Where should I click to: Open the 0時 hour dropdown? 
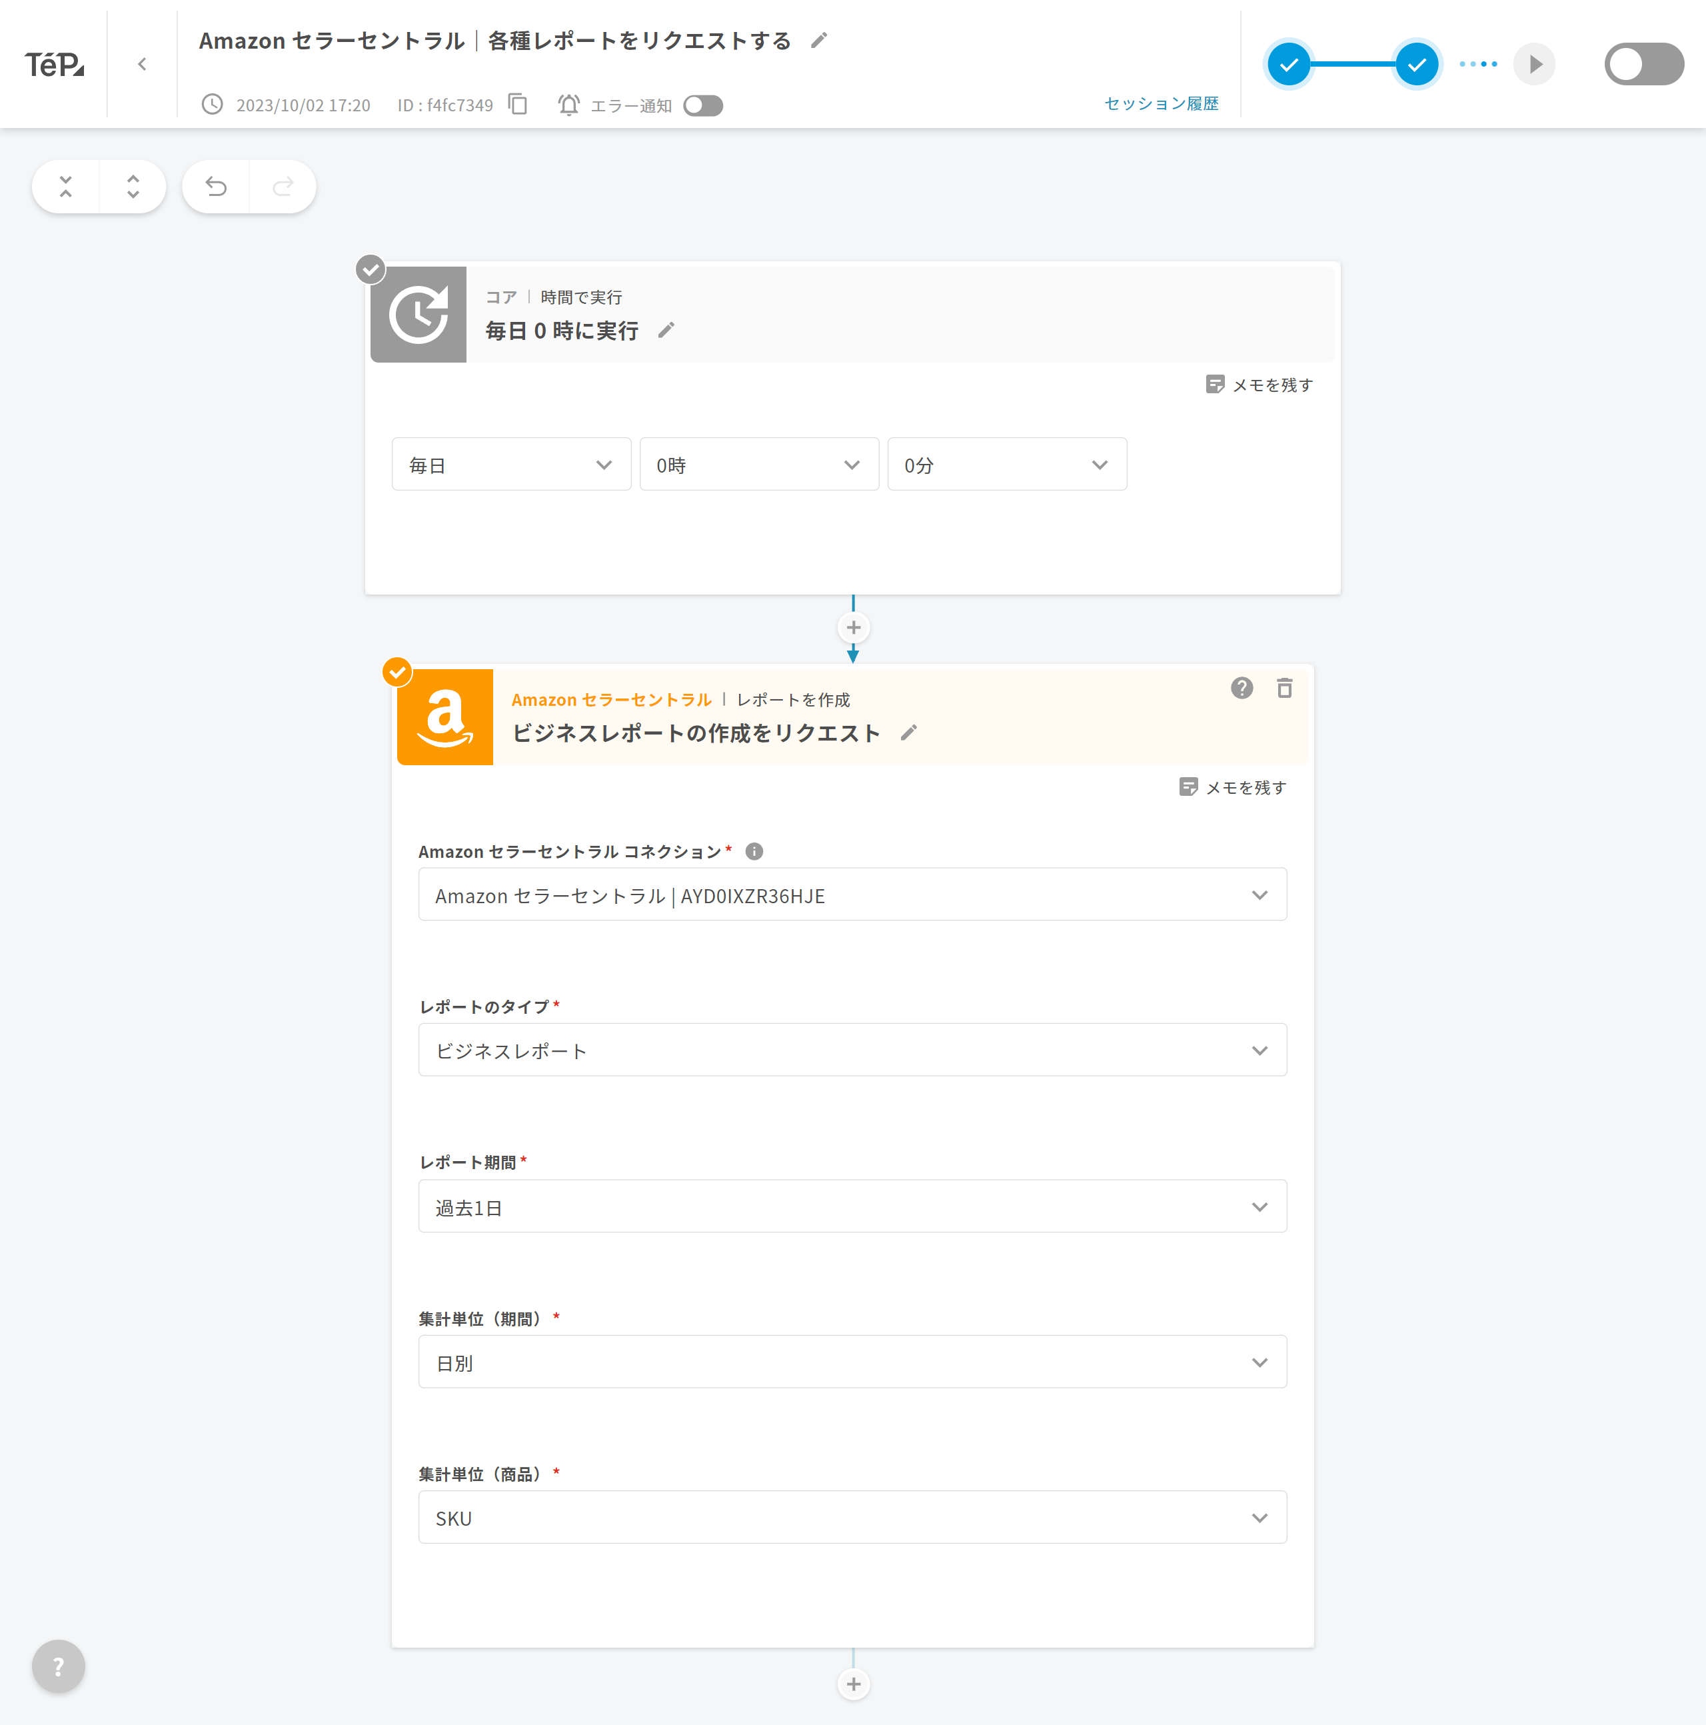pyautogui.click(x=759, y=465)
